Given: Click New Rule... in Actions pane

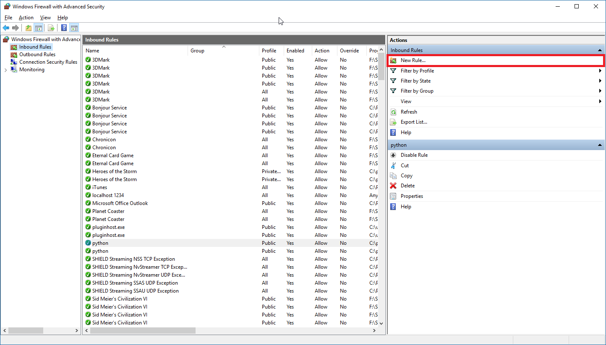Looking at the screenshot, I should coord(413,60).
